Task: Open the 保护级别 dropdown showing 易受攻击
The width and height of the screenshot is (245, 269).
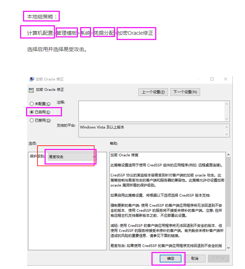Action: (x=72, y=157)
